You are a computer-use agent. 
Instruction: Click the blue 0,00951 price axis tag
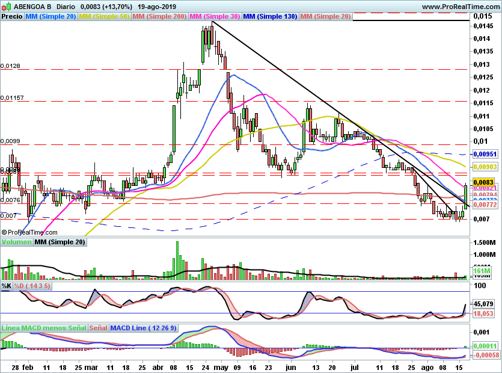[x=485, y=154]
